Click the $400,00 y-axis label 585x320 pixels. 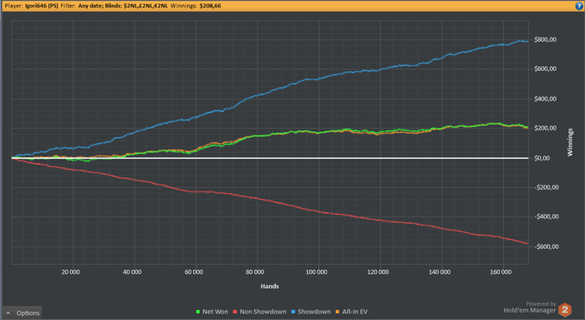545,99
